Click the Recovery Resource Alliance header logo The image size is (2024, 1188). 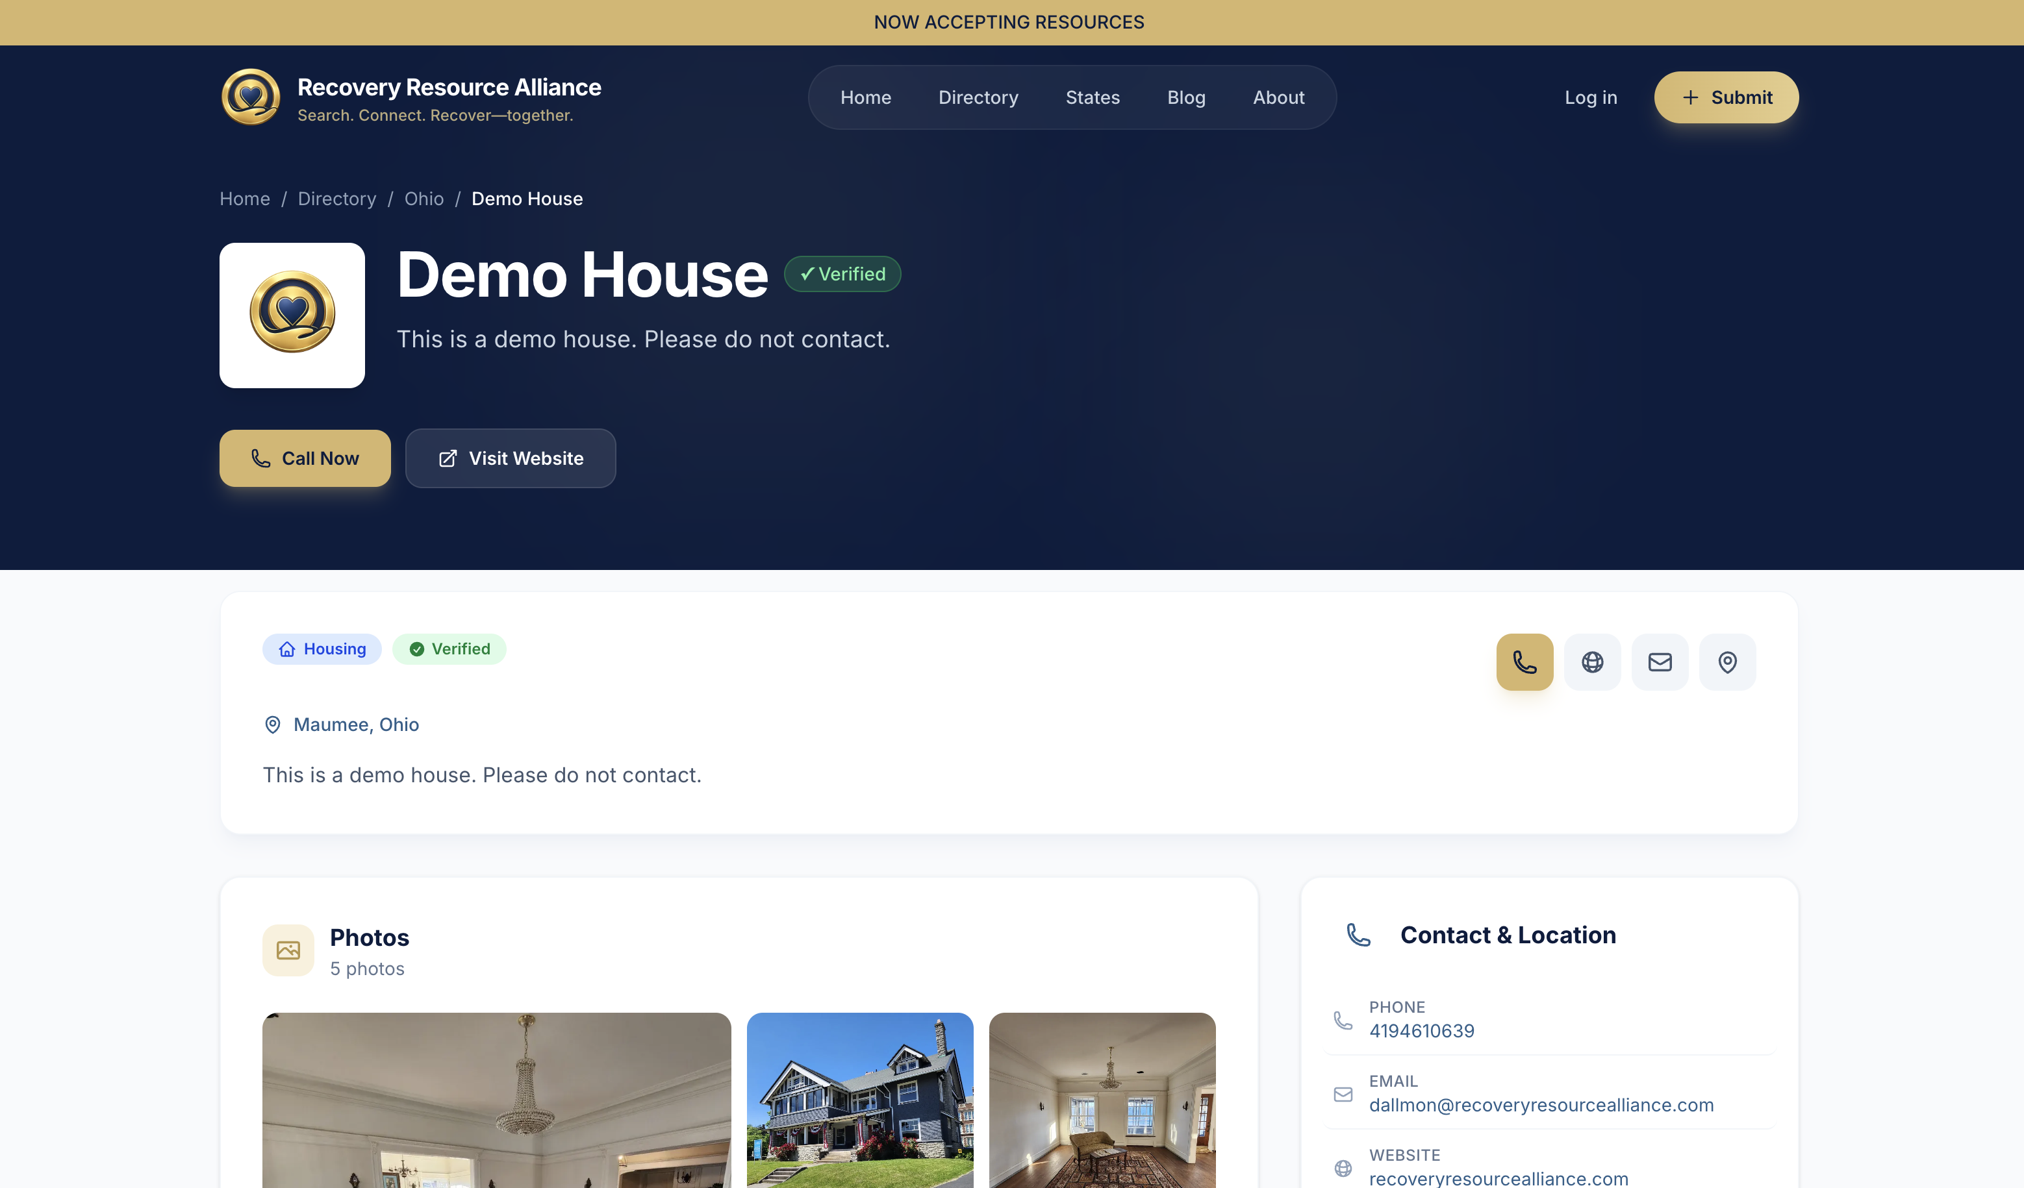click(x=251, y=97)
